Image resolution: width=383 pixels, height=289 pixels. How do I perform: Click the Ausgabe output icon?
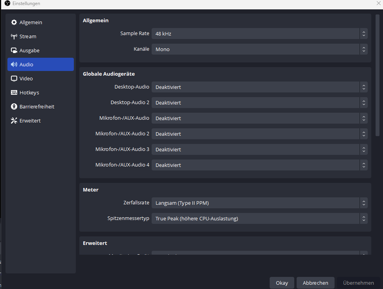[14, 51]
